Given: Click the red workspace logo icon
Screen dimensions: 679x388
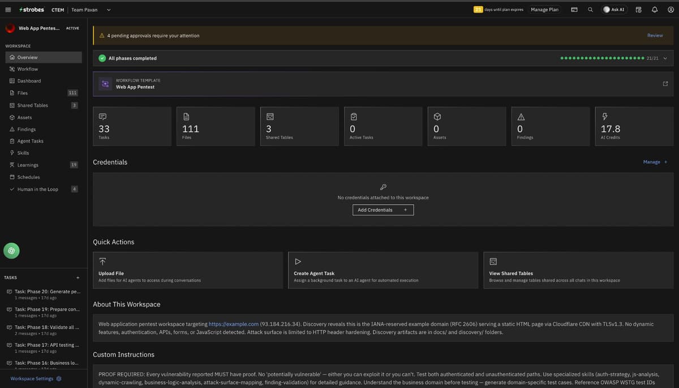Looking at the screenshot, I should click(x=10, y=28).
